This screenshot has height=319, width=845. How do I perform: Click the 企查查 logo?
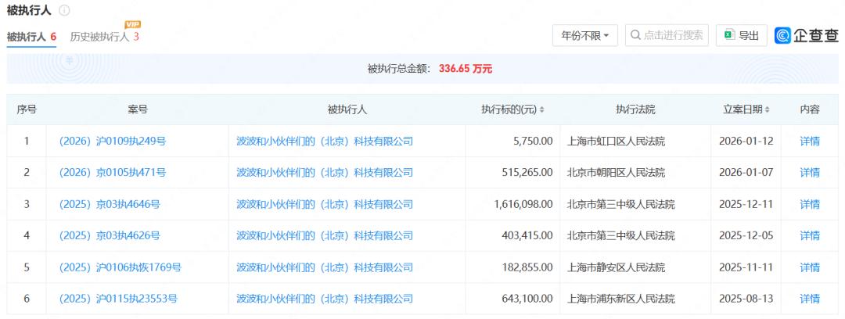coord(806,35)
